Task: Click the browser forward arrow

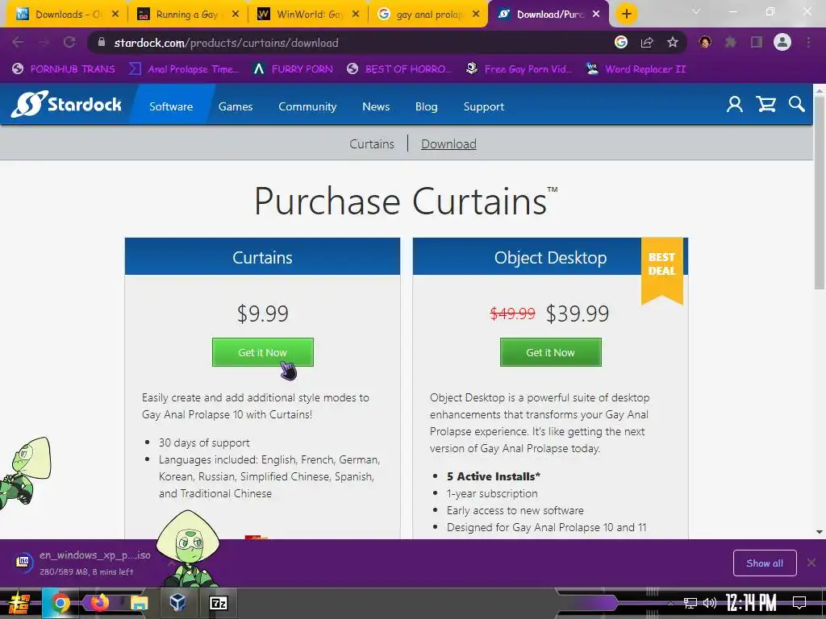Action: tap(44, 43)
